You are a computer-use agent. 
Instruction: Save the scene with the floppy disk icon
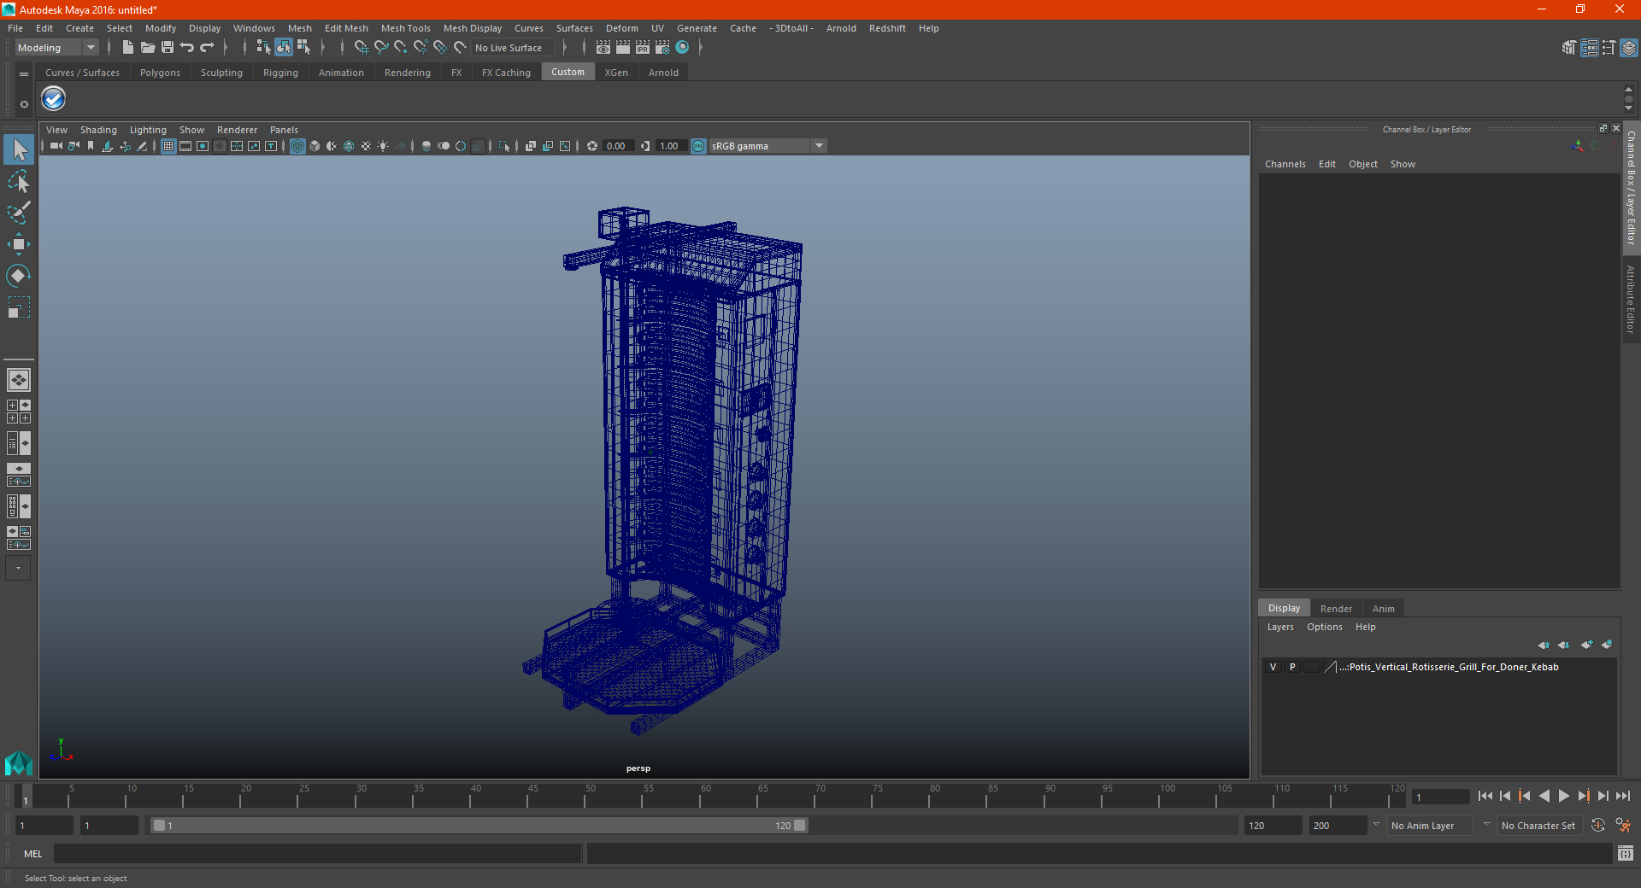168,48
